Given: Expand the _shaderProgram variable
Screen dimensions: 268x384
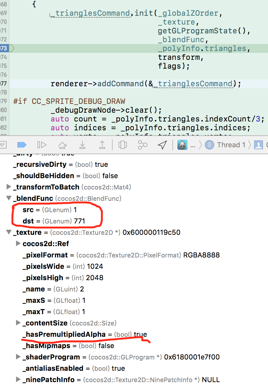Looking at the screenshot, I should (x=18, y=357).
